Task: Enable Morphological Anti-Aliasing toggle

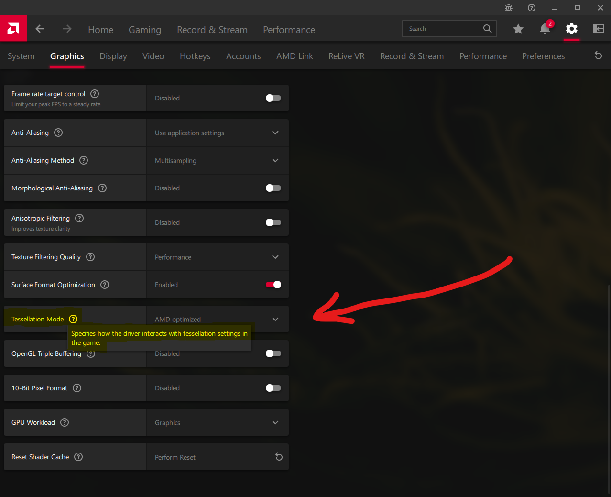Action: point(273,188)
